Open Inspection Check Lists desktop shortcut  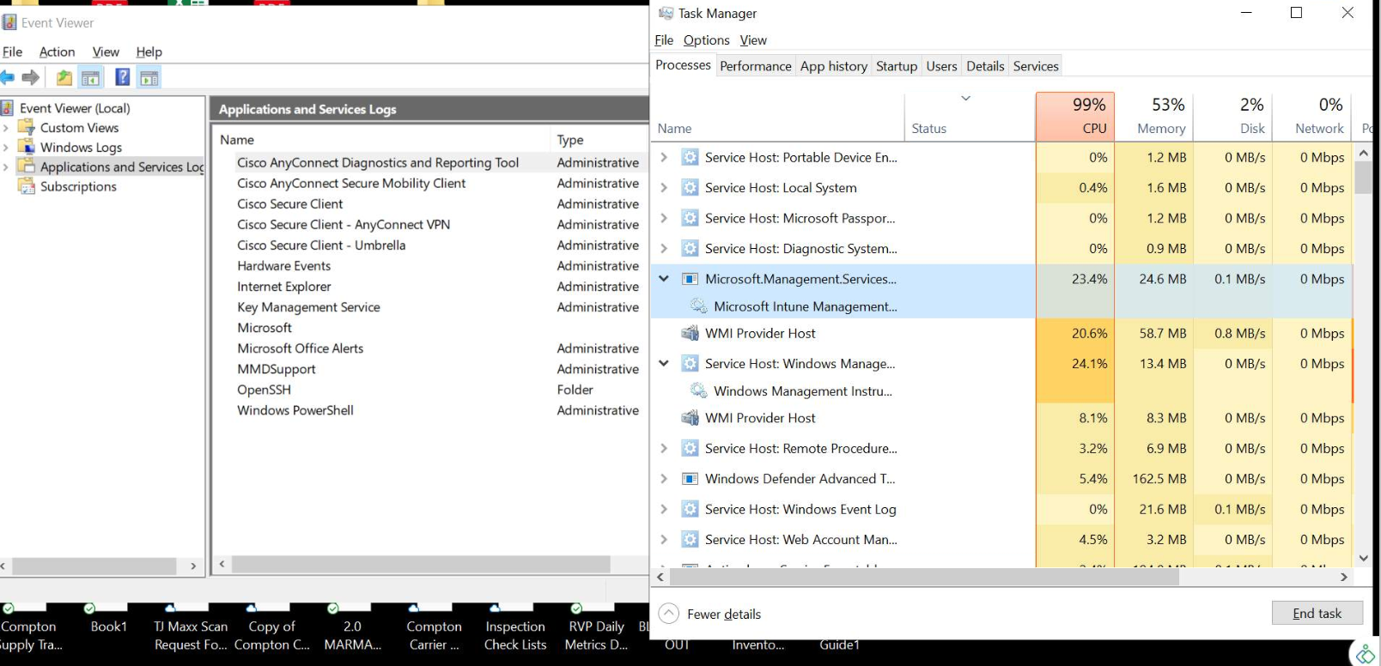pos(515,635)
